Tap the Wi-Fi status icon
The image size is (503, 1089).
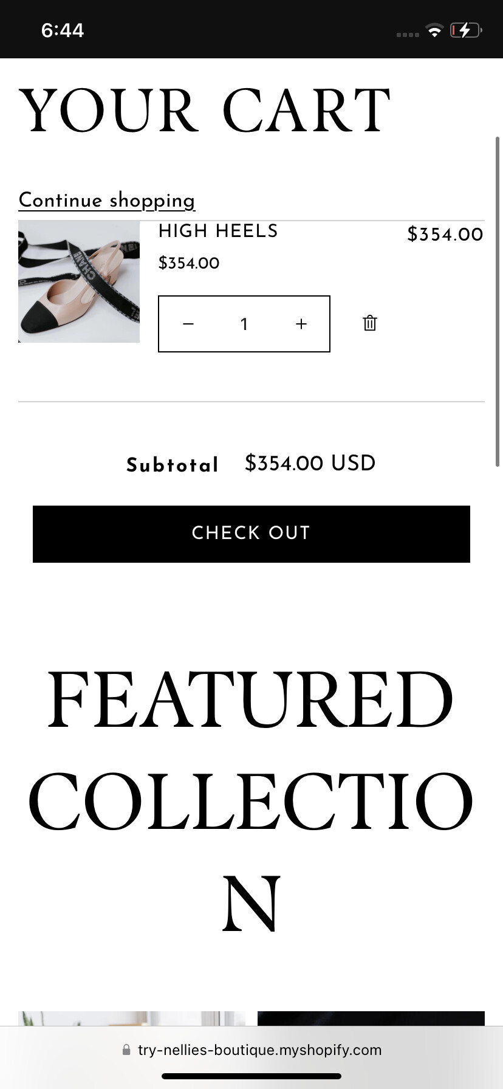pos(434,30)
